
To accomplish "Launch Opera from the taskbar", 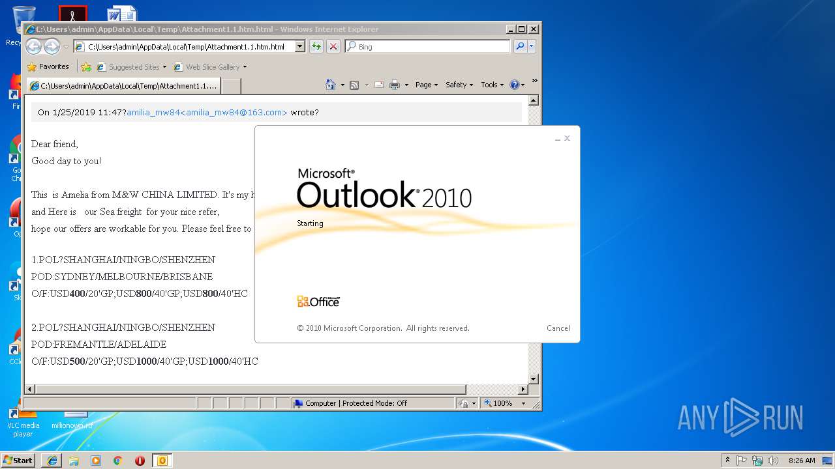I will [140, 461].
